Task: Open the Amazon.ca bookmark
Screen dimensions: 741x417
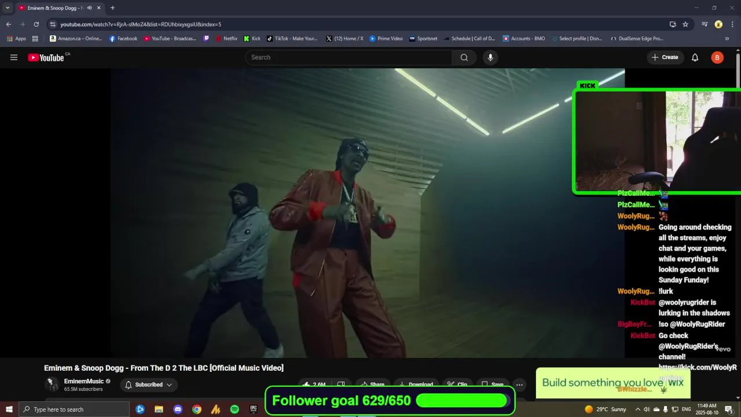Action: click(76, 39)
